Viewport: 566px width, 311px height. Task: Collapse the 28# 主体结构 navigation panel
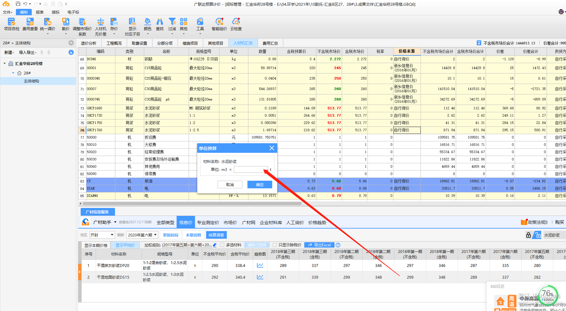pyautogui.click(x=71, y=43)
